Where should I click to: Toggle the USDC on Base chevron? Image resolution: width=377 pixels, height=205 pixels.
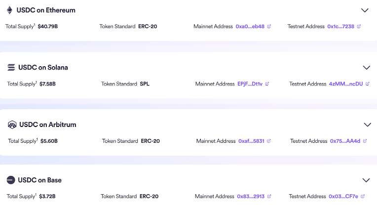point(366,180)
